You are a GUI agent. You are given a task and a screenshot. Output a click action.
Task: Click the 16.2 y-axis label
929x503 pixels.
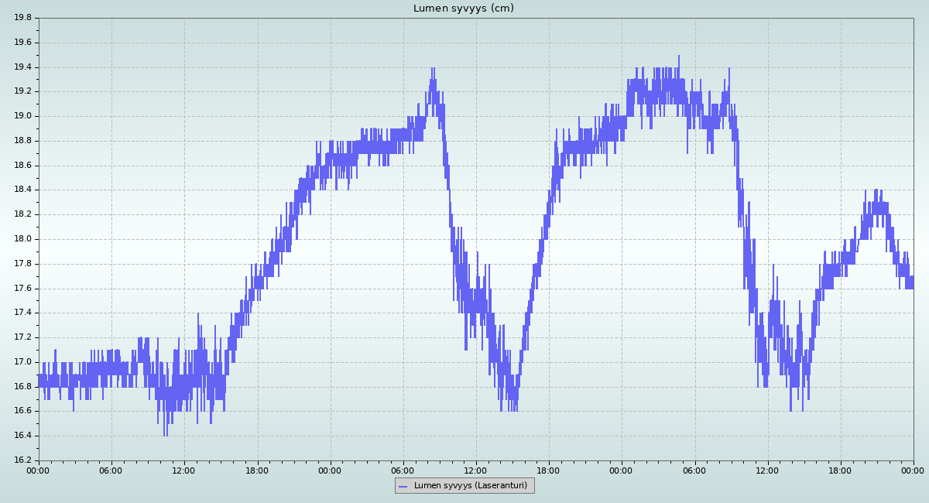22,460
